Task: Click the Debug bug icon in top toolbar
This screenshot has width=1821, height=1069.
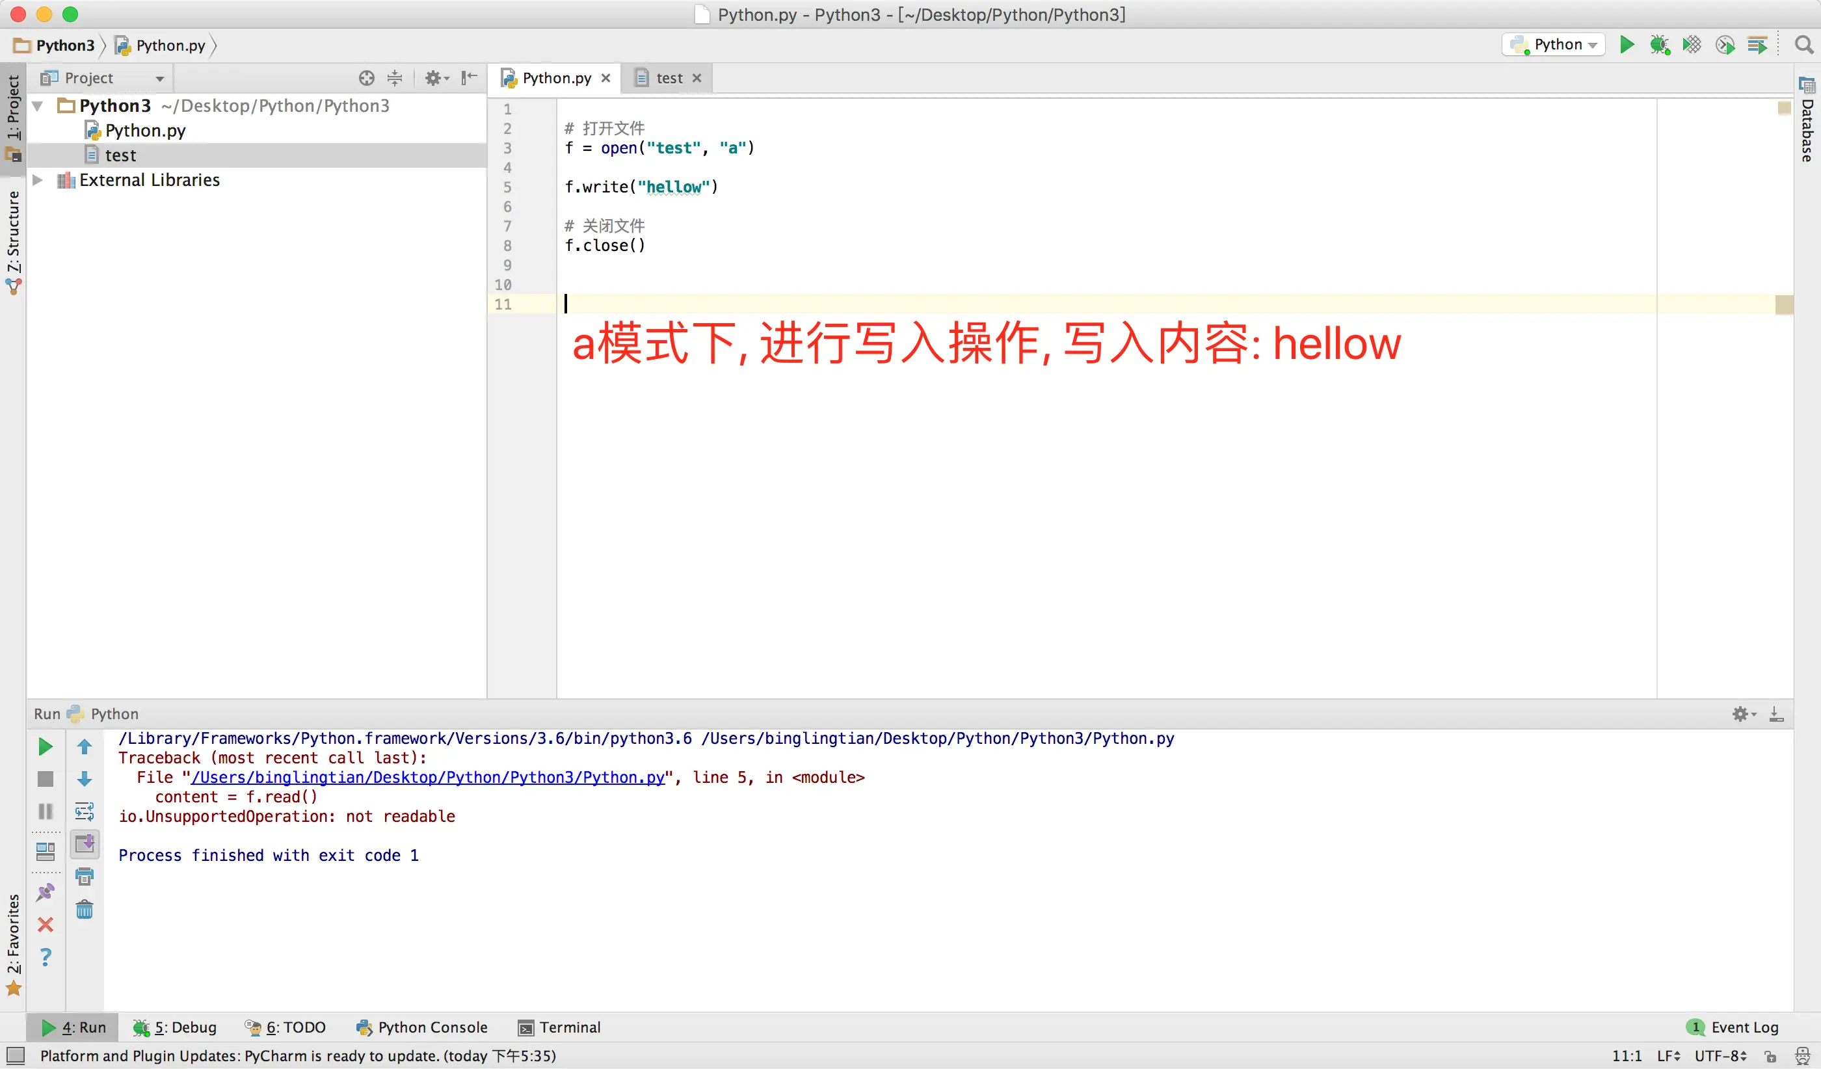Action: coord(1659,45)
